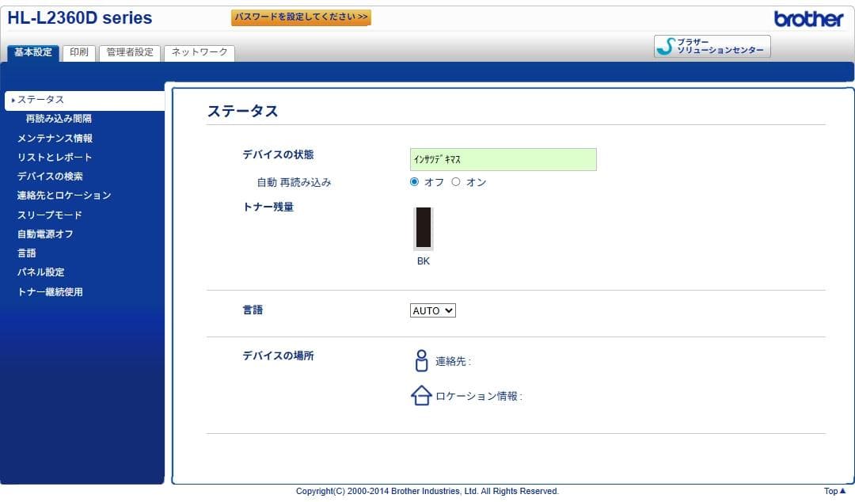
Task: Click the device status field showing インサツデキマス
Action: (x=503, y=159)
